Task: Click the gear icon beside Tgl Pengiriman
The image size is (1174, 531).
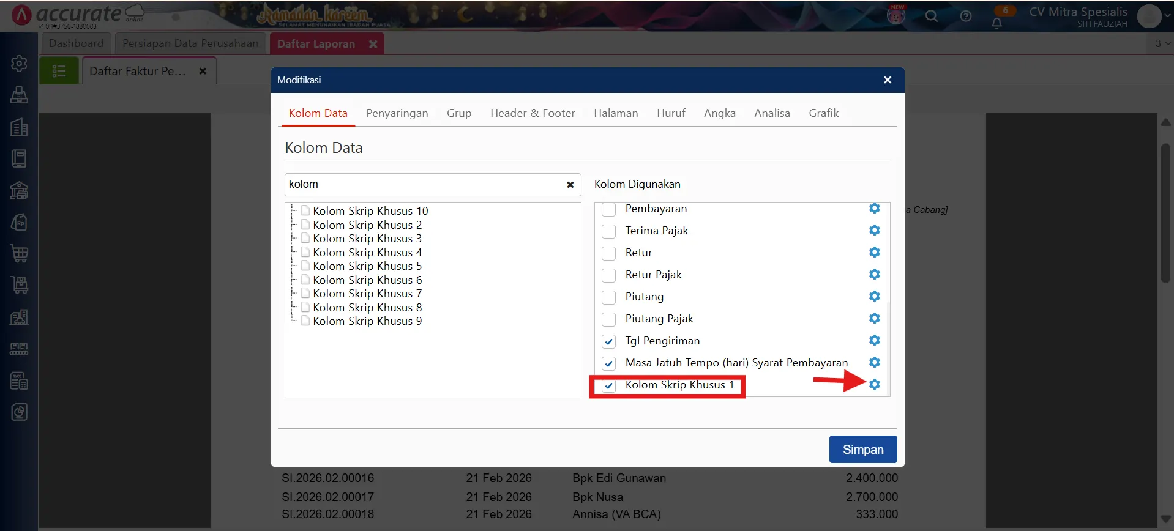Action: pyautogui.click(x=874, y=340)
